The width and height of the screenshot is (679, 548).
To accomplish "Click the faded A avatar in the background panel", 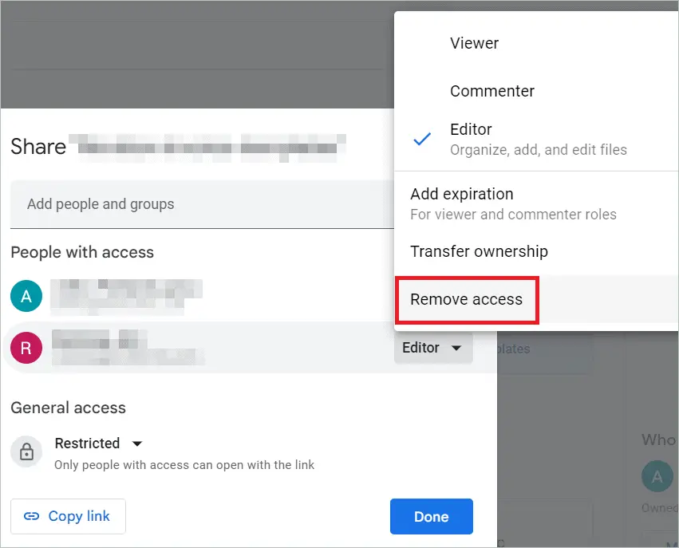I will [657, 477].
